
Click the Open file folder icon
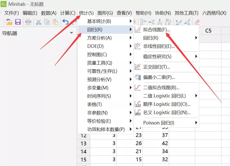tap(9, 22)
